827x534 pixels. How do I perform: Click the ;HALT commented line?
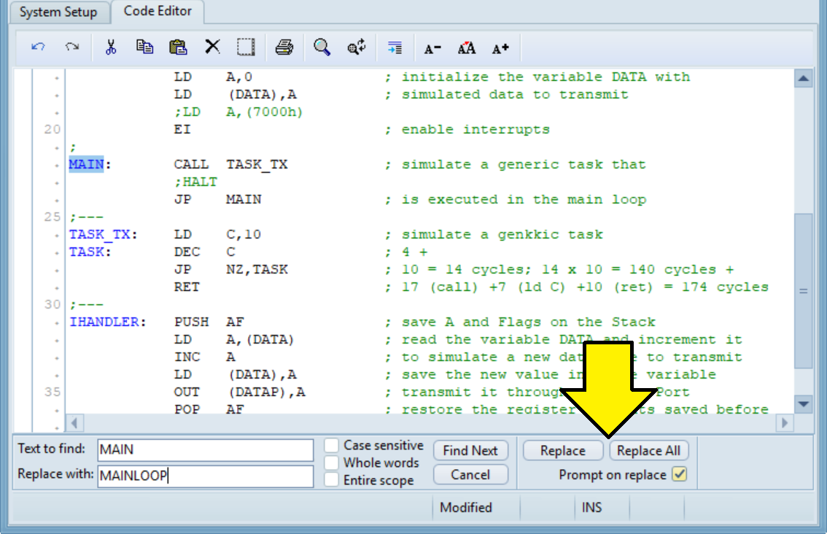(x=195, y=182)
